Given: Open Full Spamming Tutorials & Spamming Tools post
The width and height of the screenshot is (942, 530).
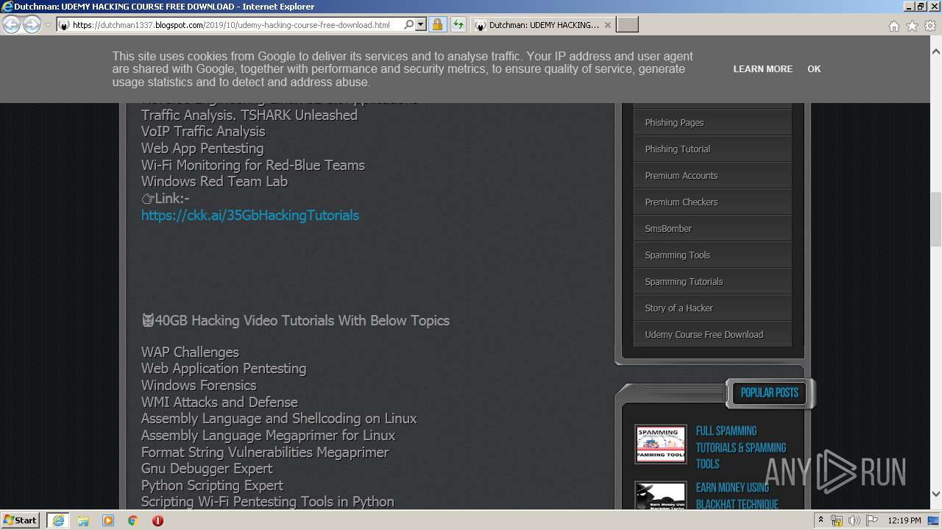Looking at the screenshot, I should [741, 448].
